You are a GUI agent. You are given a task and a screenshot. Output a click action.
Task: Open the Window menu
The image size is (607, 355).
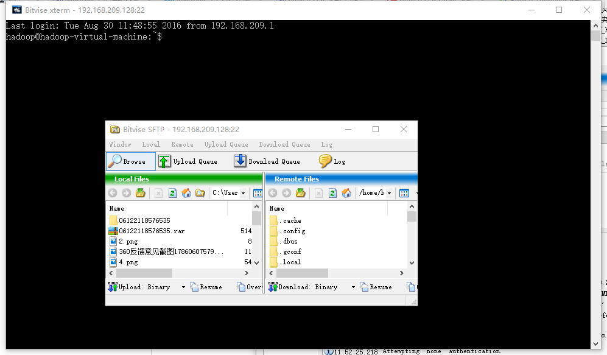(x=120, y=144)
